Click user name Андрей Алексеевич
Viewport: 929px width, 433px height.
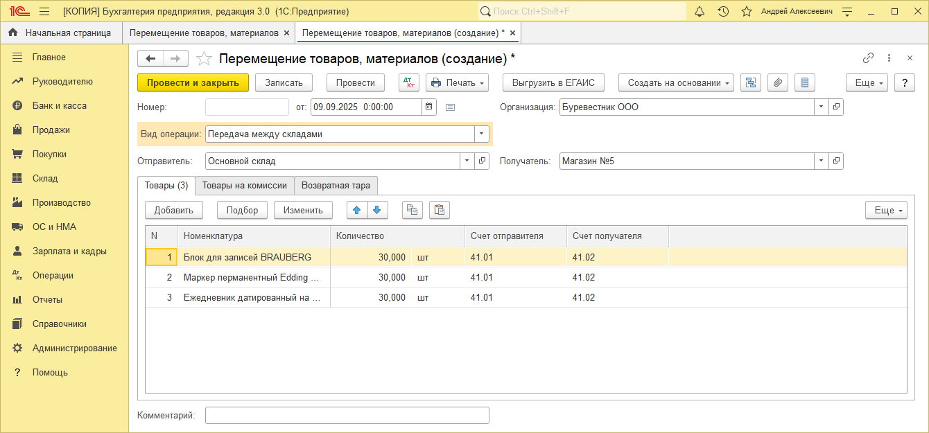click(797, 12)
